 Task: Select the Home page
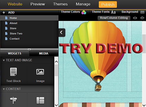[29, 18]
